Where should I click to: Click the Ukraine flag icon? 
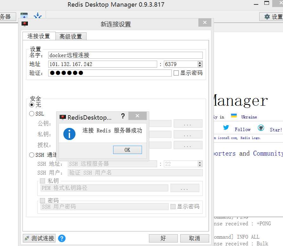[234, 116]
